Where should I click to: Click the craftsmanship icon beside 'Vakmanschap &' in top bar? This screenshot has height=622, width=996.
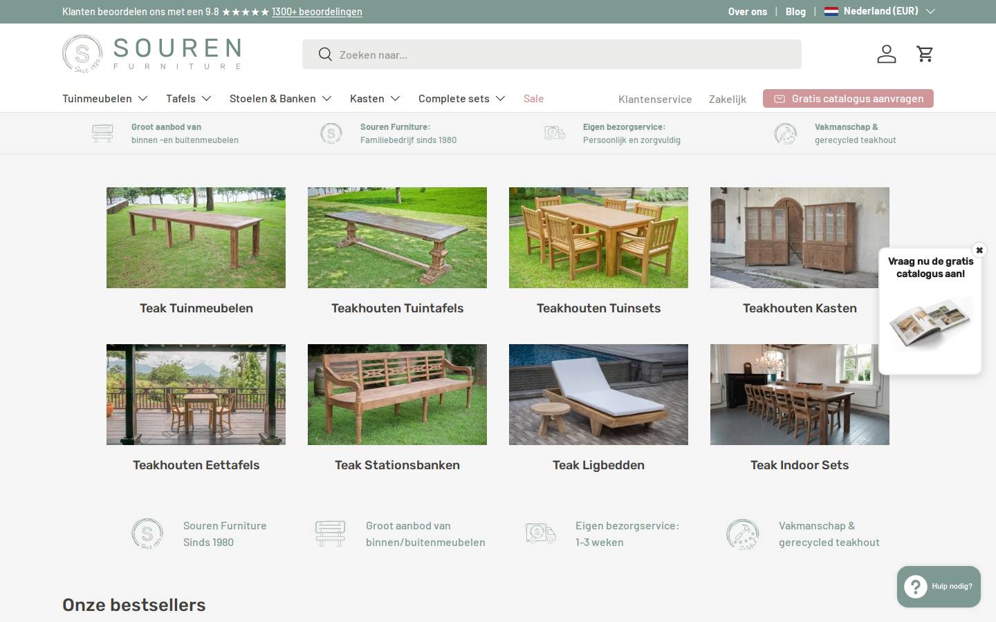(x=785, y=133)
